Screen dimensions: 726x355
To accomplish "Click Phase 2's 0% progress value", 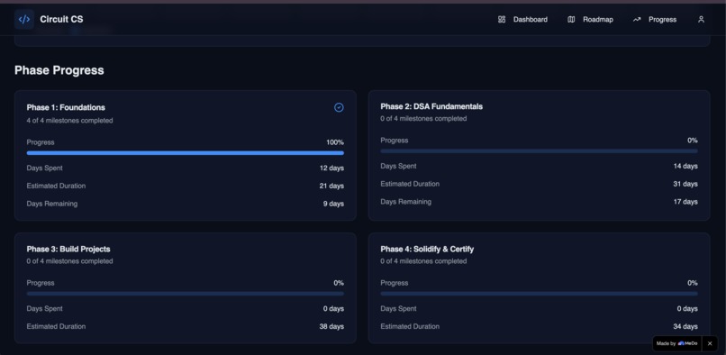I will [692, 141].
